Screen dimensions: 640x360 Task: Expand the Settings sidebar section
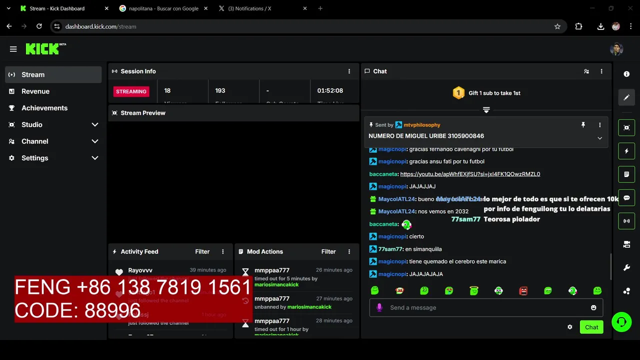95,158
